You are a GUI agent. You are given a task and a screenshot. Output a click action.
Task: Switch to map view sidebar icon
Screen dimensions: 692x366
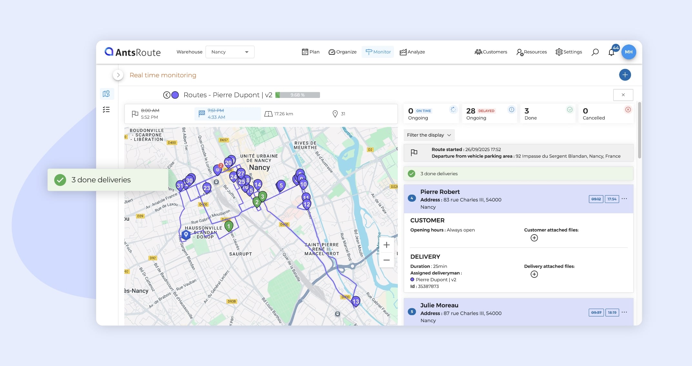click(106, 94)
